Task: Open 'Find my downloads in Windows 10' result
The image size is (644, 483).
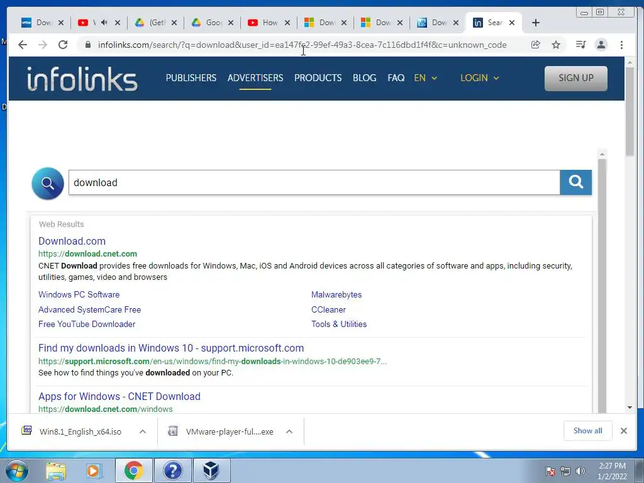Action: coord(171,348)
